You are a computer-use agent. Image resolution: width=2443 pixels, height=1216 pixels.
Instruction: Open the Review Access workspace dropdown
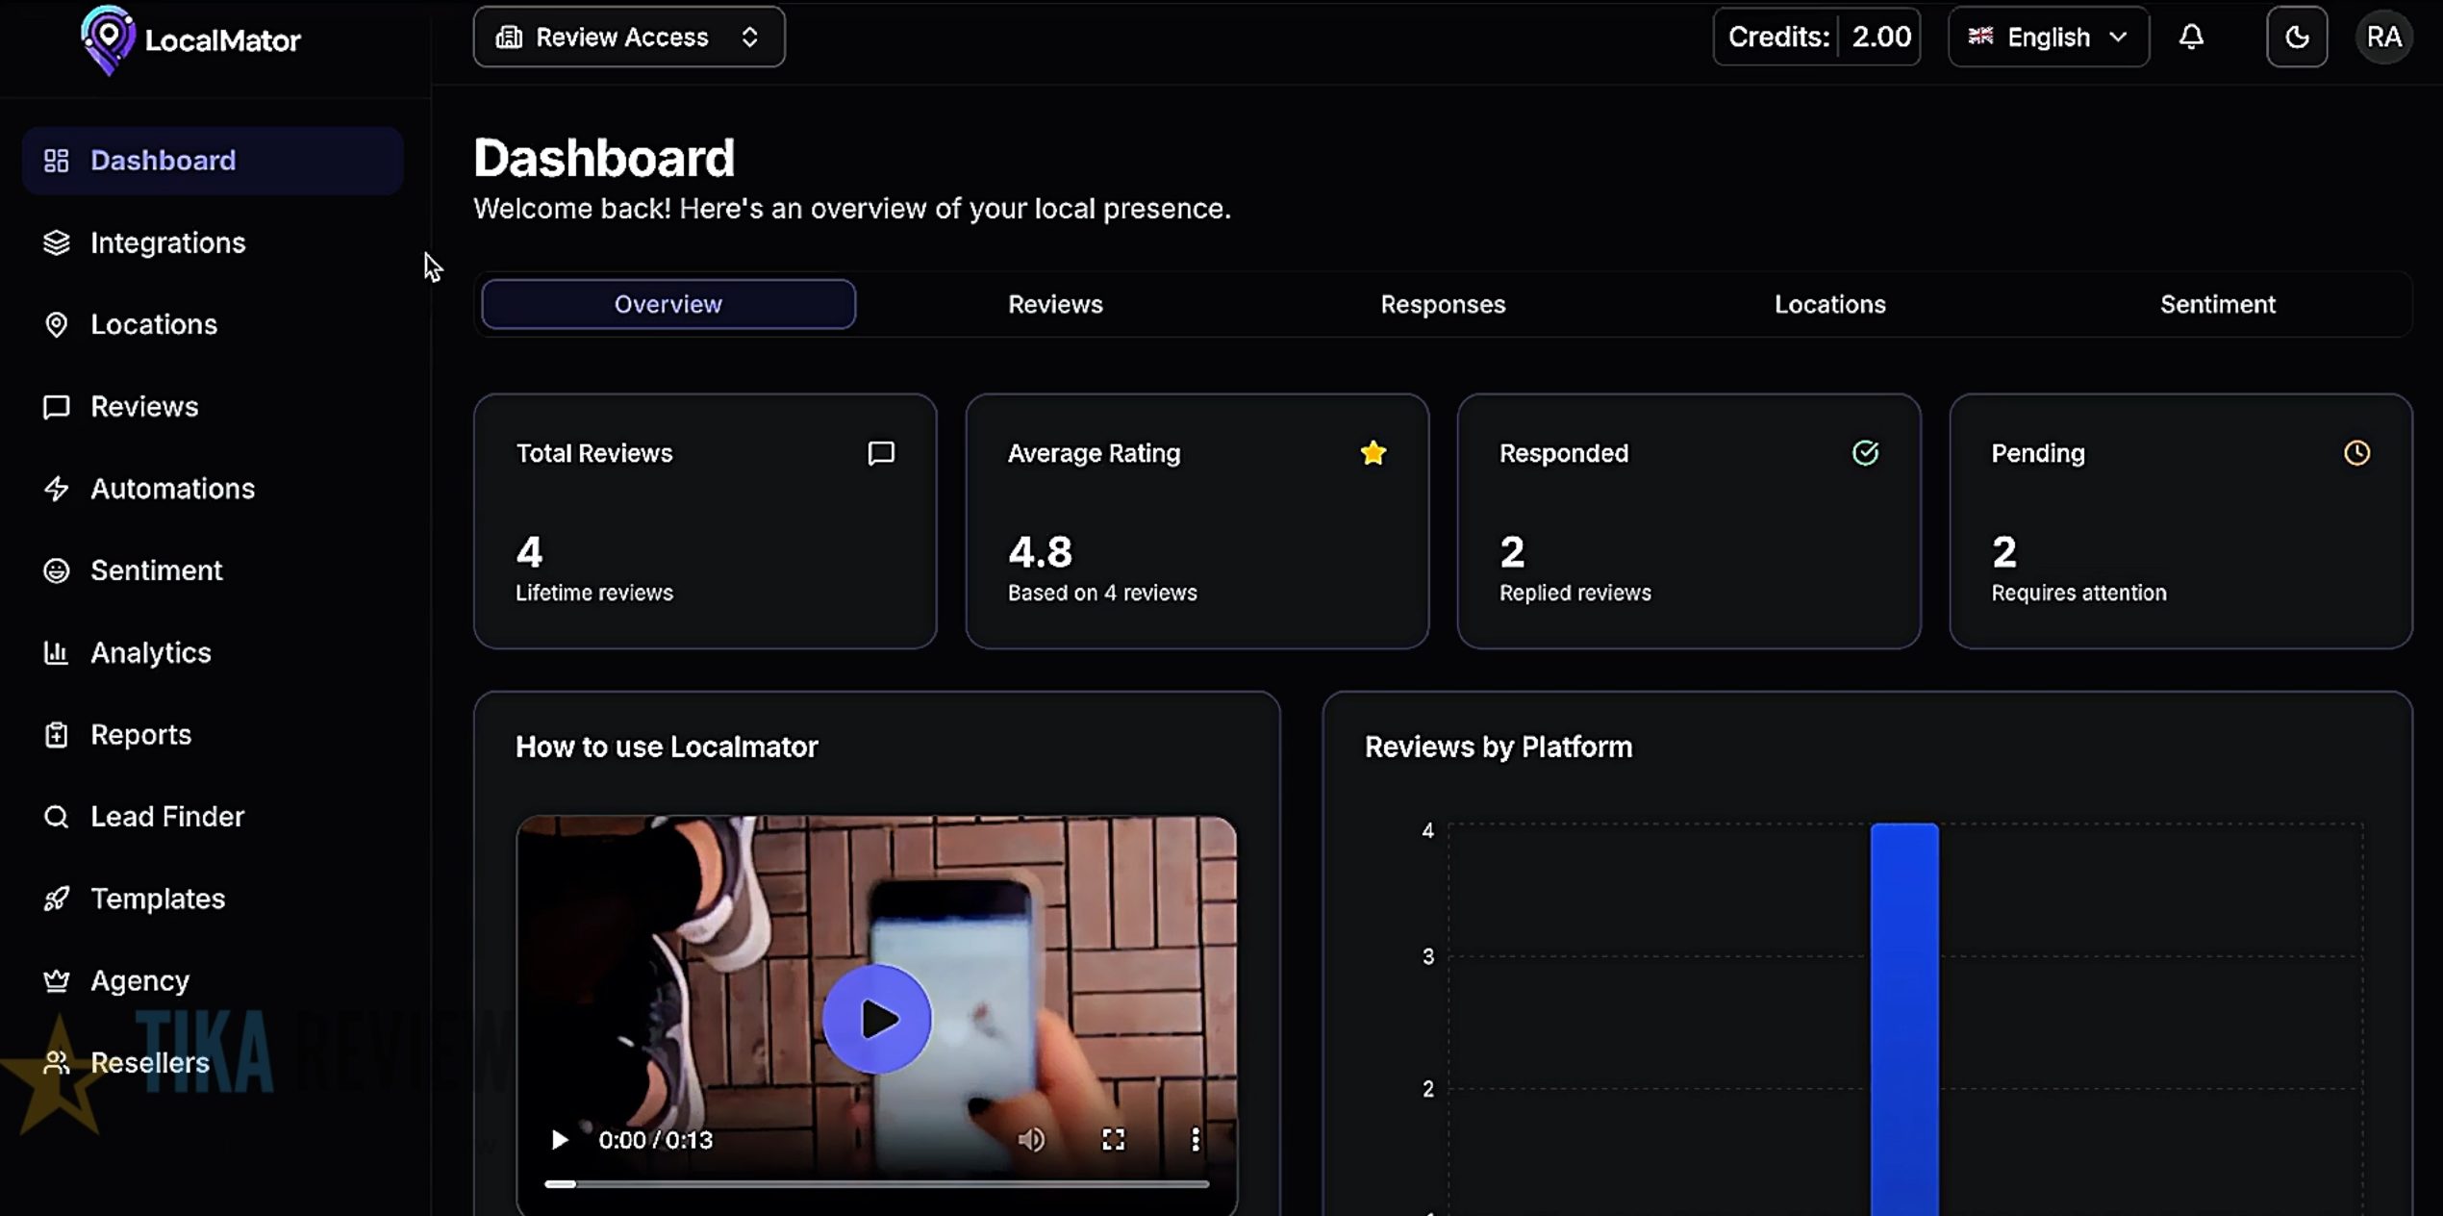(629, 38)
